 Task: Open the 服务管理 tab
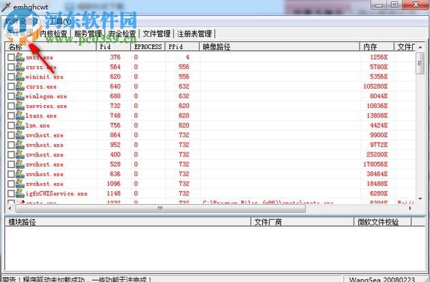point(88,33)
